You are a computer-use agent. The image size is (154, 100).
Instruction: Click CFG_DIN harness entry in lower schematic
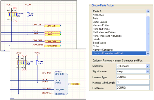(59, 74)
